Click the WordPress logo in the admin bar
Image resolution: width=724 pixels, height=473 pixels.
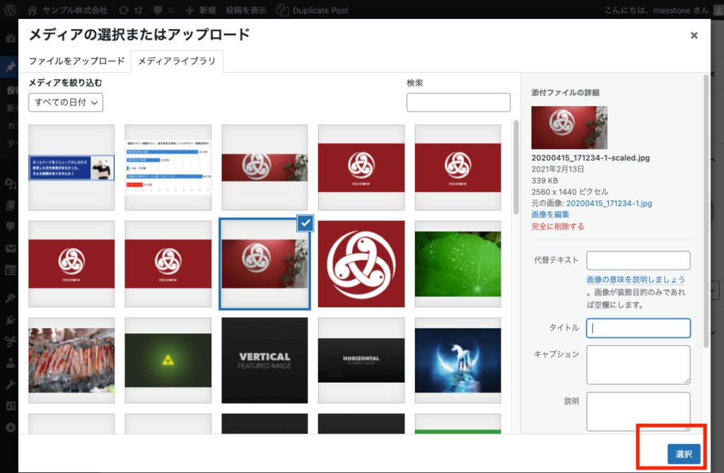coord(8,10)
